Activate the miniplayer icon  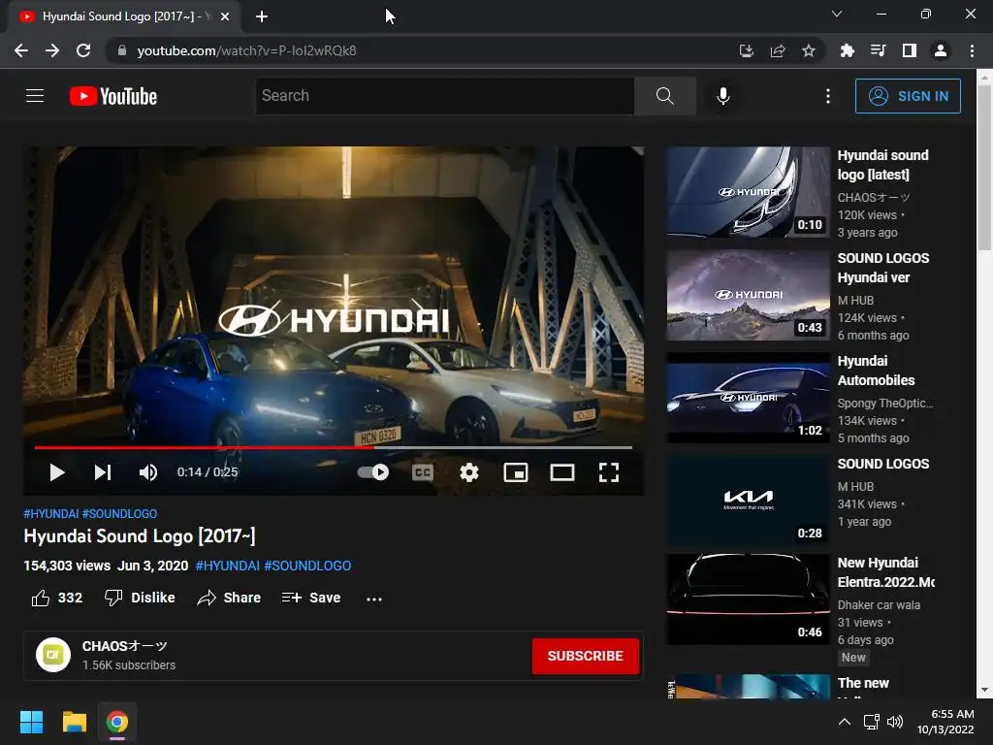click(516, 472)
